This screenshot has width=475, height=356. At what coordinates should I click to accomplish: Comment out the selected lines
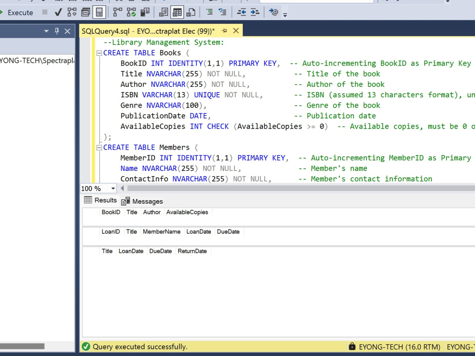coord(209,12)
